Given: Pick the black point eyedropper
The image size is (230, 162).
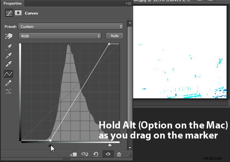Looking at the screenshot, I should coord(8,47).
